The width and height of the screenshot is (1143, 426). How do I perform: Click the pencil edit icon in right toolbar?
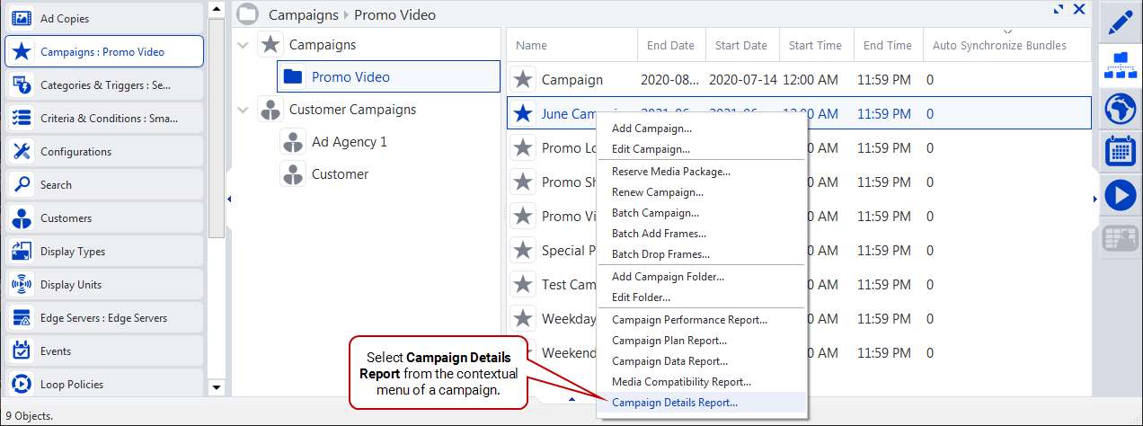pyautogui.click(x=1120, y=22)
